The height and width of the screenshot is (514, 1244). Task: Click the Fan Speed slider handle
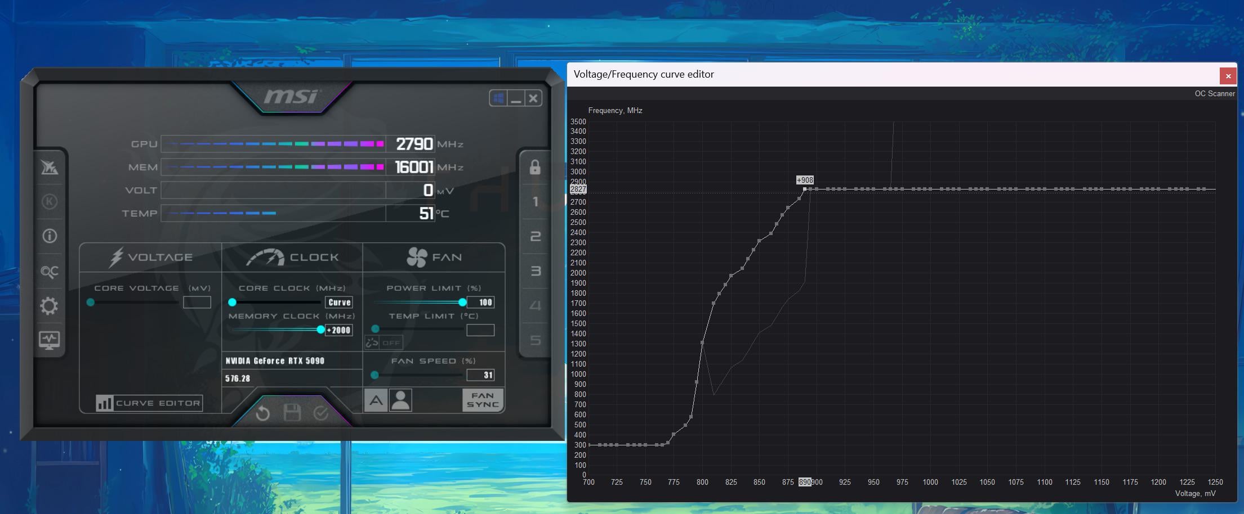click(375, 375)
